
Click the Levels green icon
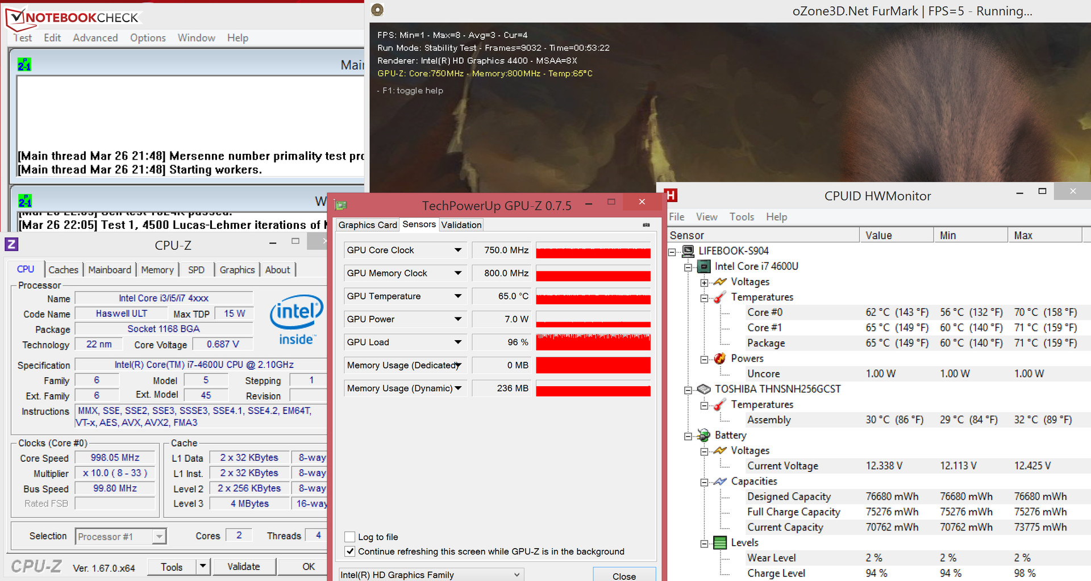tap(720, 542)
